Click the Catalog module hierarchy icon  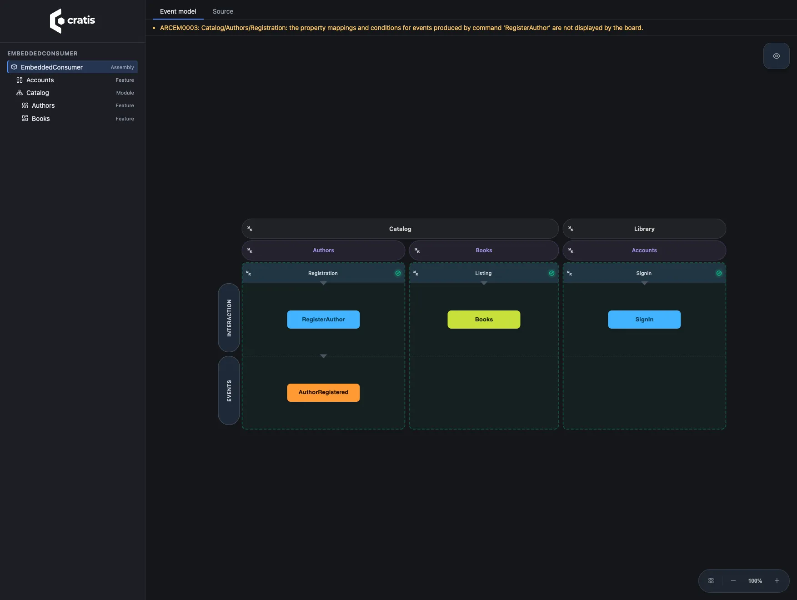click(20, 93)
